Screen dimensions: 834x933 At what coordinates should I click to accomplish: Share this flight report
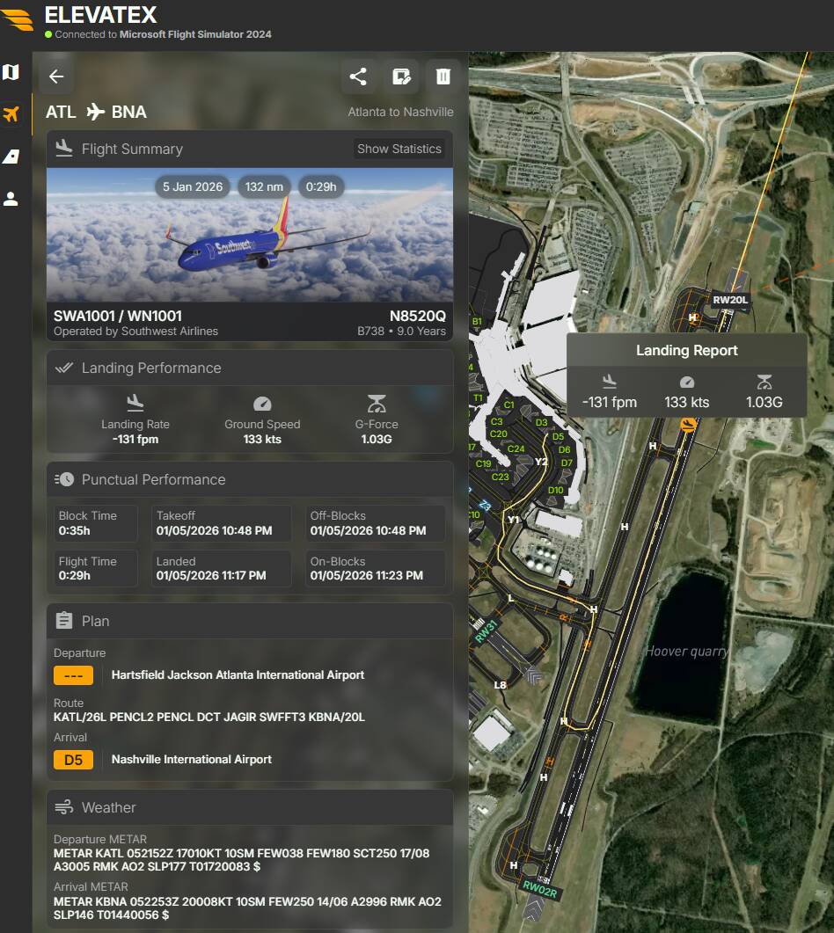[358, 77]
